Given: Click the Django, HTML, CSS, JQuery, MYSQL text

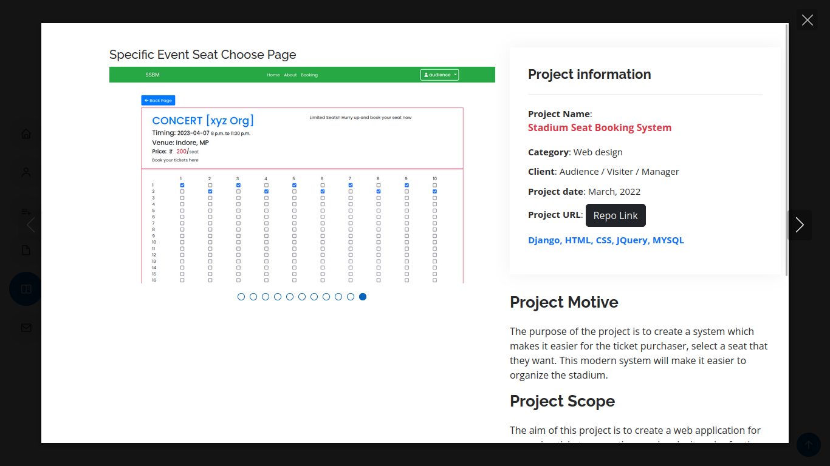Looking at the screenshot, I should tap(606, 240).
